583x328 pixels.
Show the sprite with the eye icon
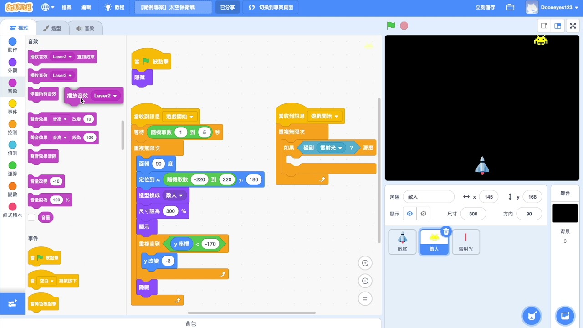point(409,214)
